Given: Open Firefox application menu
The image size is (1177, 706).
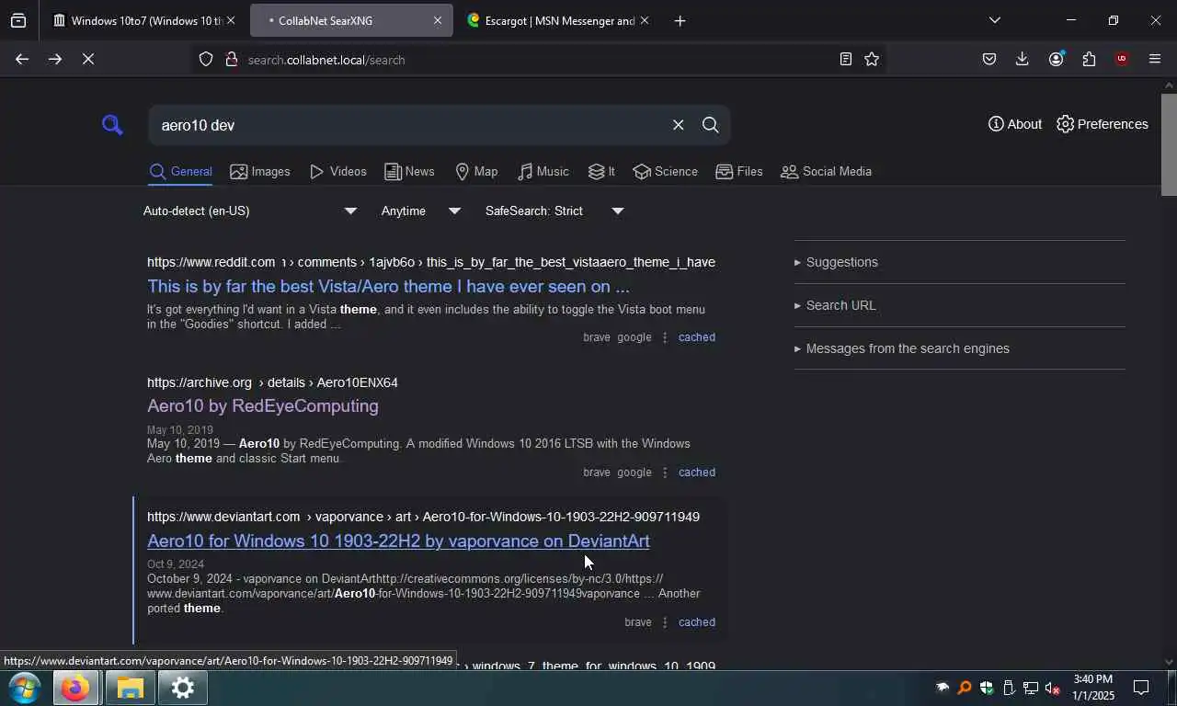Looking at the screenshot, I should coord(1155,59).
